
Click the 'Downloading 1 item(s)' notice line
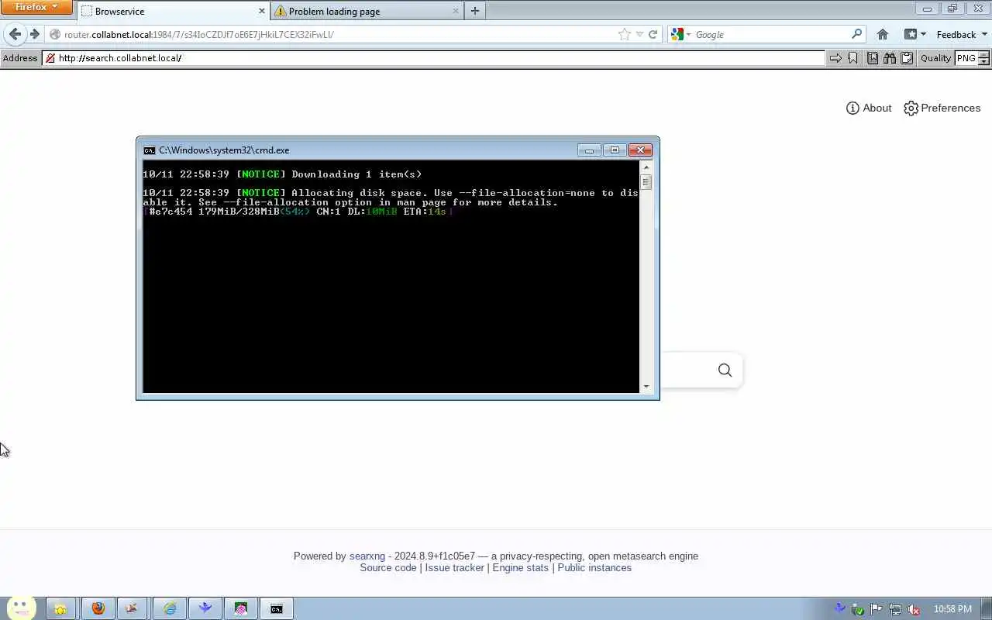click(282, 174)
